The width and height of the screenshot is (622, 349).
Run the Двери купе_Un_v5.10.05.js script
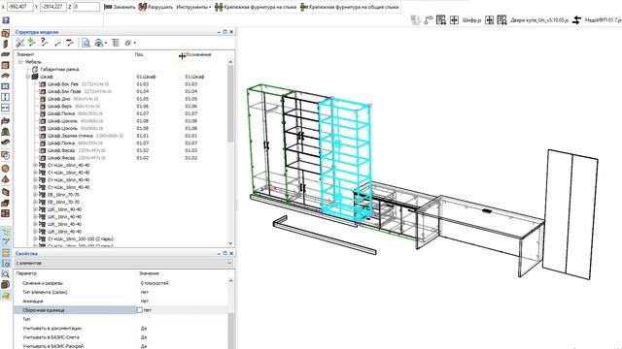(x=539, y=20)
